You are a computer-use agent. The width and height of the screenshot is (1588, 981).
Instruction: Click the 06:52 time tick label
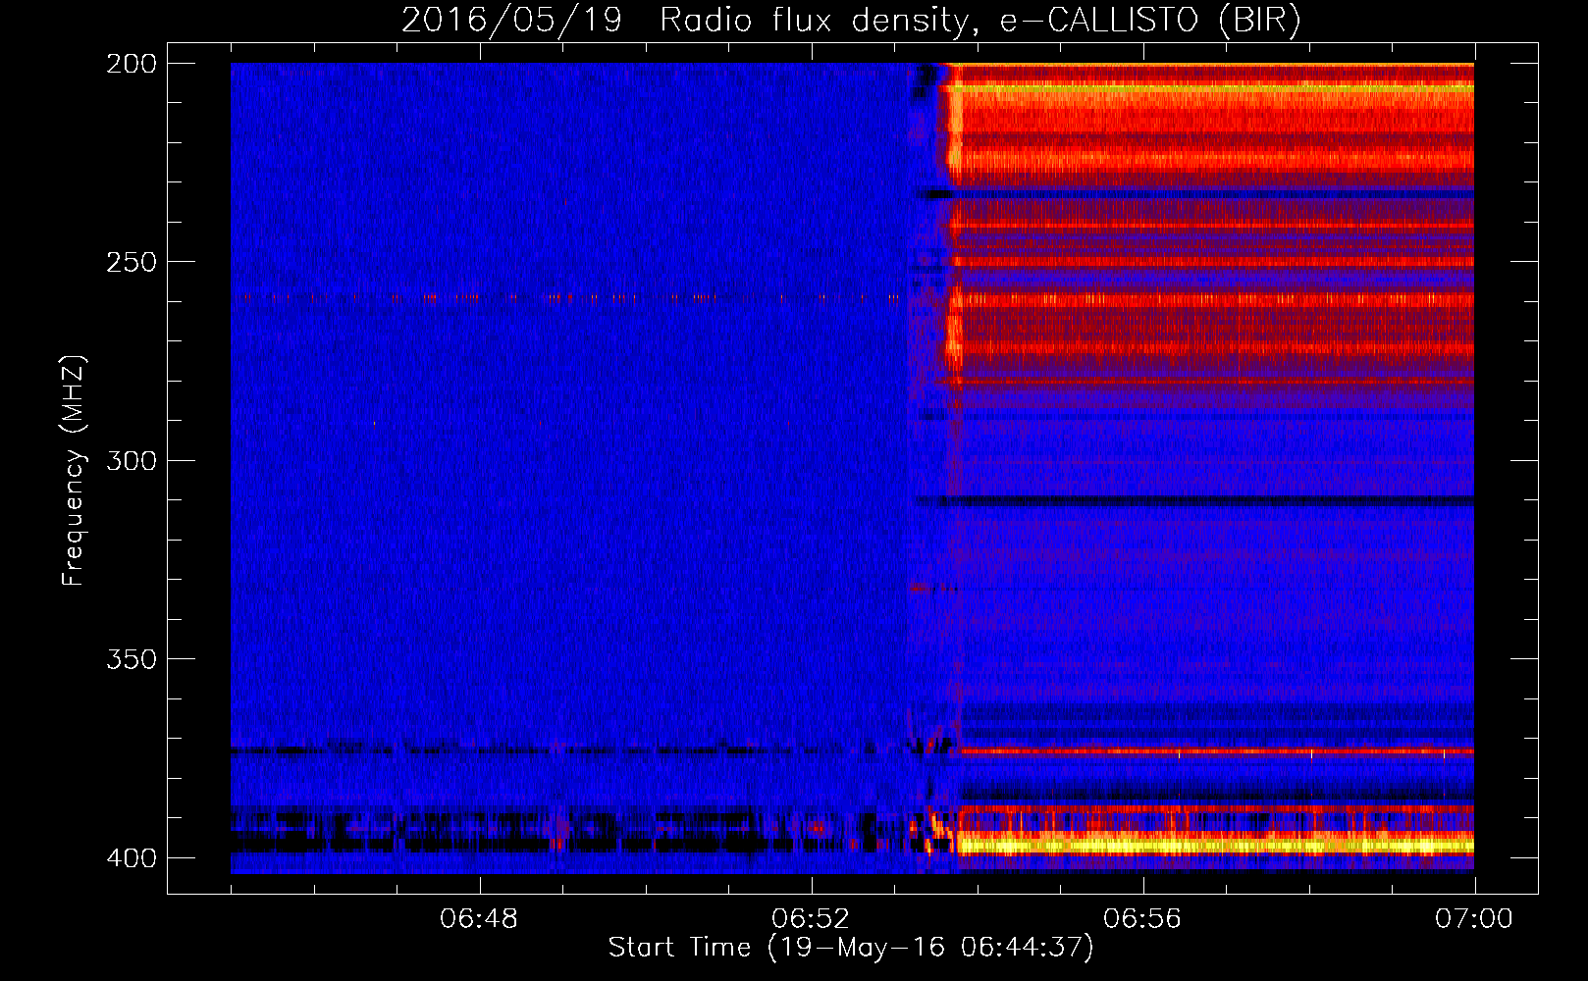811,919
